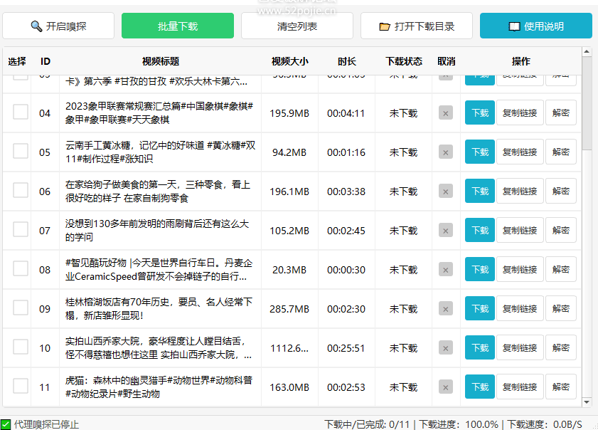Open download folder via 打开下载目录 button

[x=417, y=26]
